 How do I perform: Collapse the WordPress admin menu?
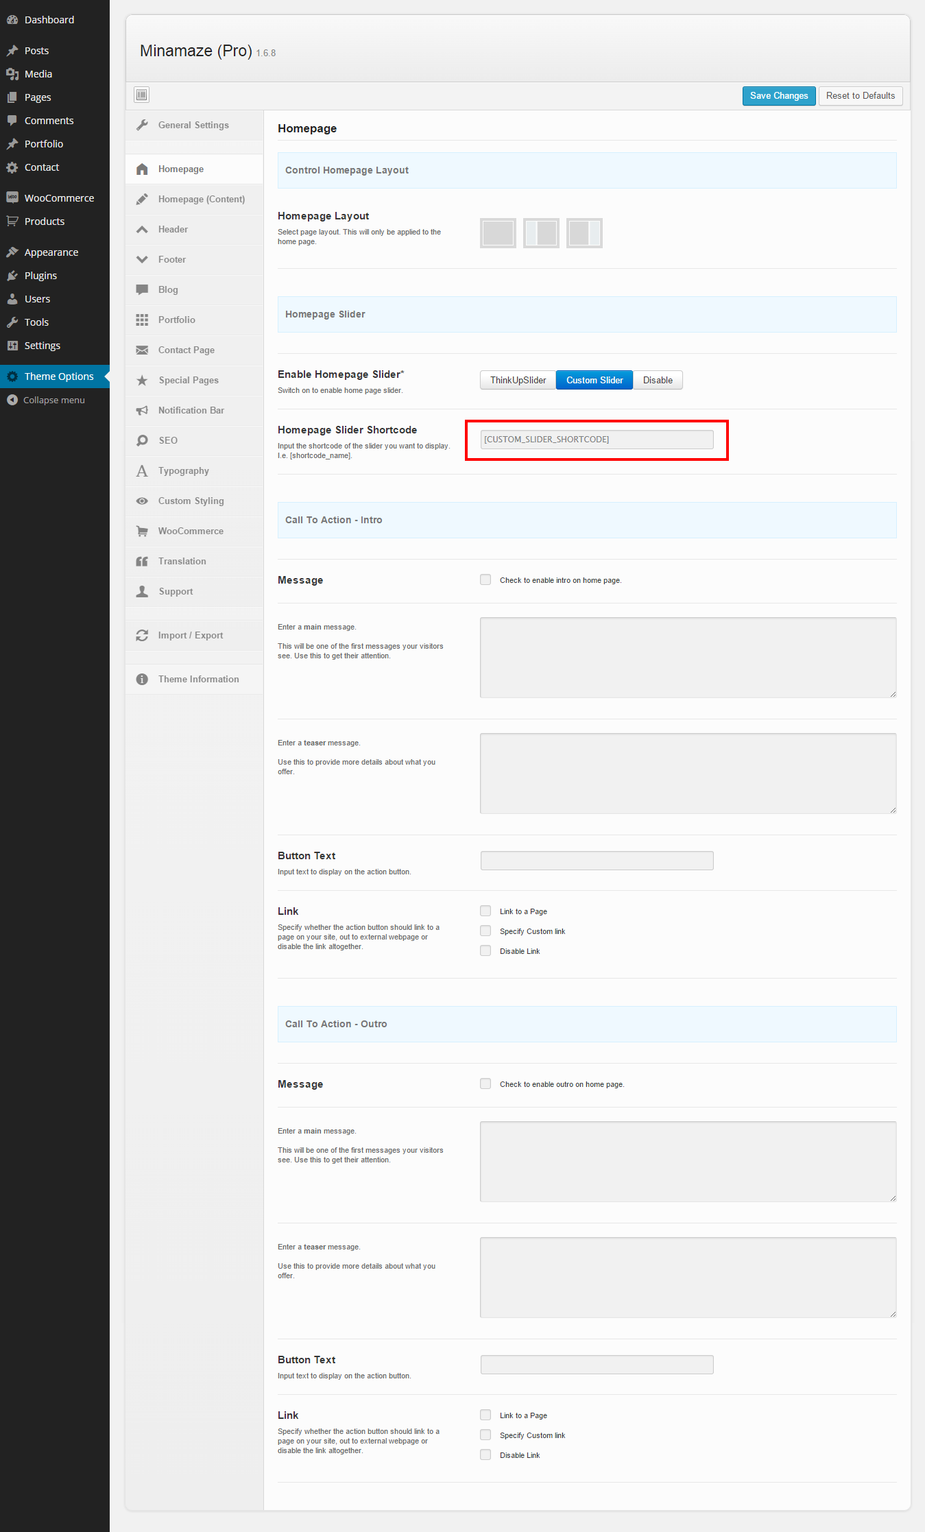click(x=53, y=400)
